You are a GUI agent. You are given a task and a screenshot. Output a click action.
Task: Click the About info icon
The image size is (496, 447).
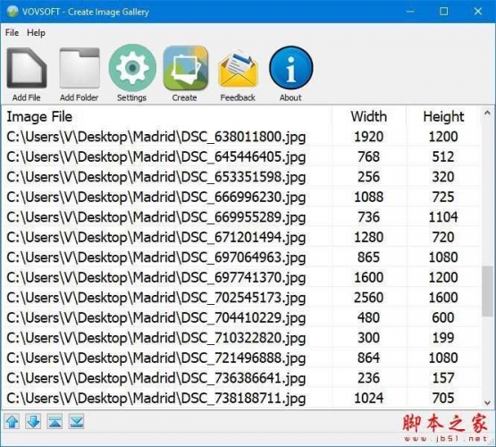291,68
